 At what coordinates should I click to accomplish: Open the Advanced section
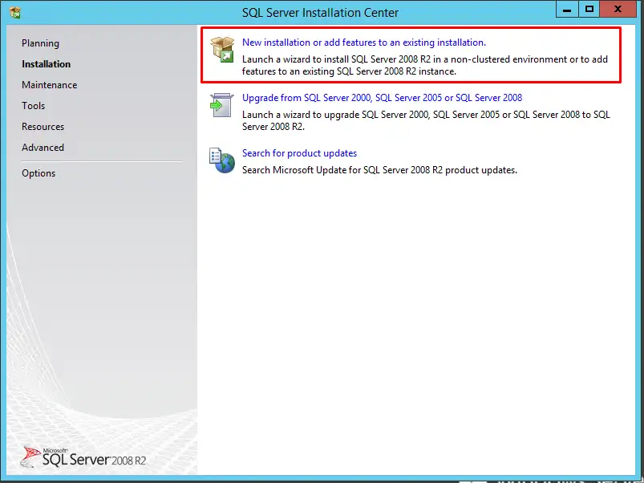pyautogui.click(x=43, y=148)
